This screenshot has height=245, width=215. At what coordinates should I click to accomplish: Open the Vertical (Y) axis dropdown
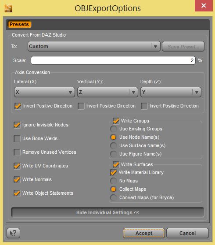pyautogui.click(x=107, y=92)
